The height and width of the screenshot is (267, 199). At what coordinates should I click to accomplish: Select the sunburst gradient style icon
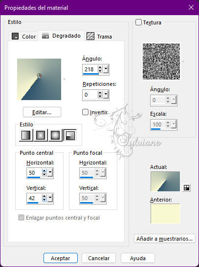(x=55, y=135)
